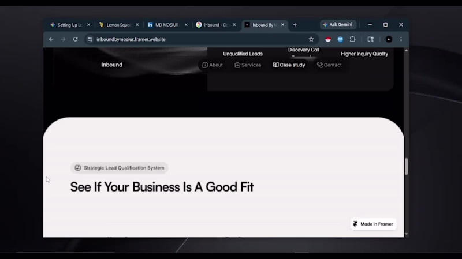Open site information icon in address bar
462x259 pixels.
(x=90, y=39)
